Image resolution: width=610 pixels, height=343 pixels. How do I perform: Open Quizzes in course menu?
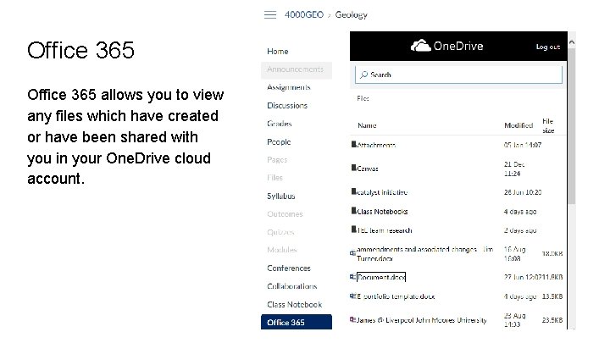point(280,232)
